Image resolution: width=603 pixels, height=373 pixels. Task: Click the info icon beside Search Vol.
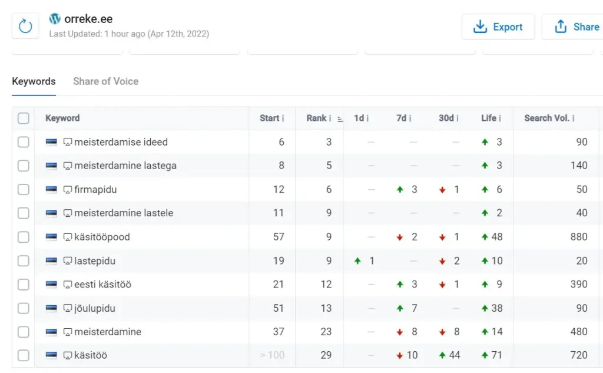pyautogui.click(x=574, y=118)
